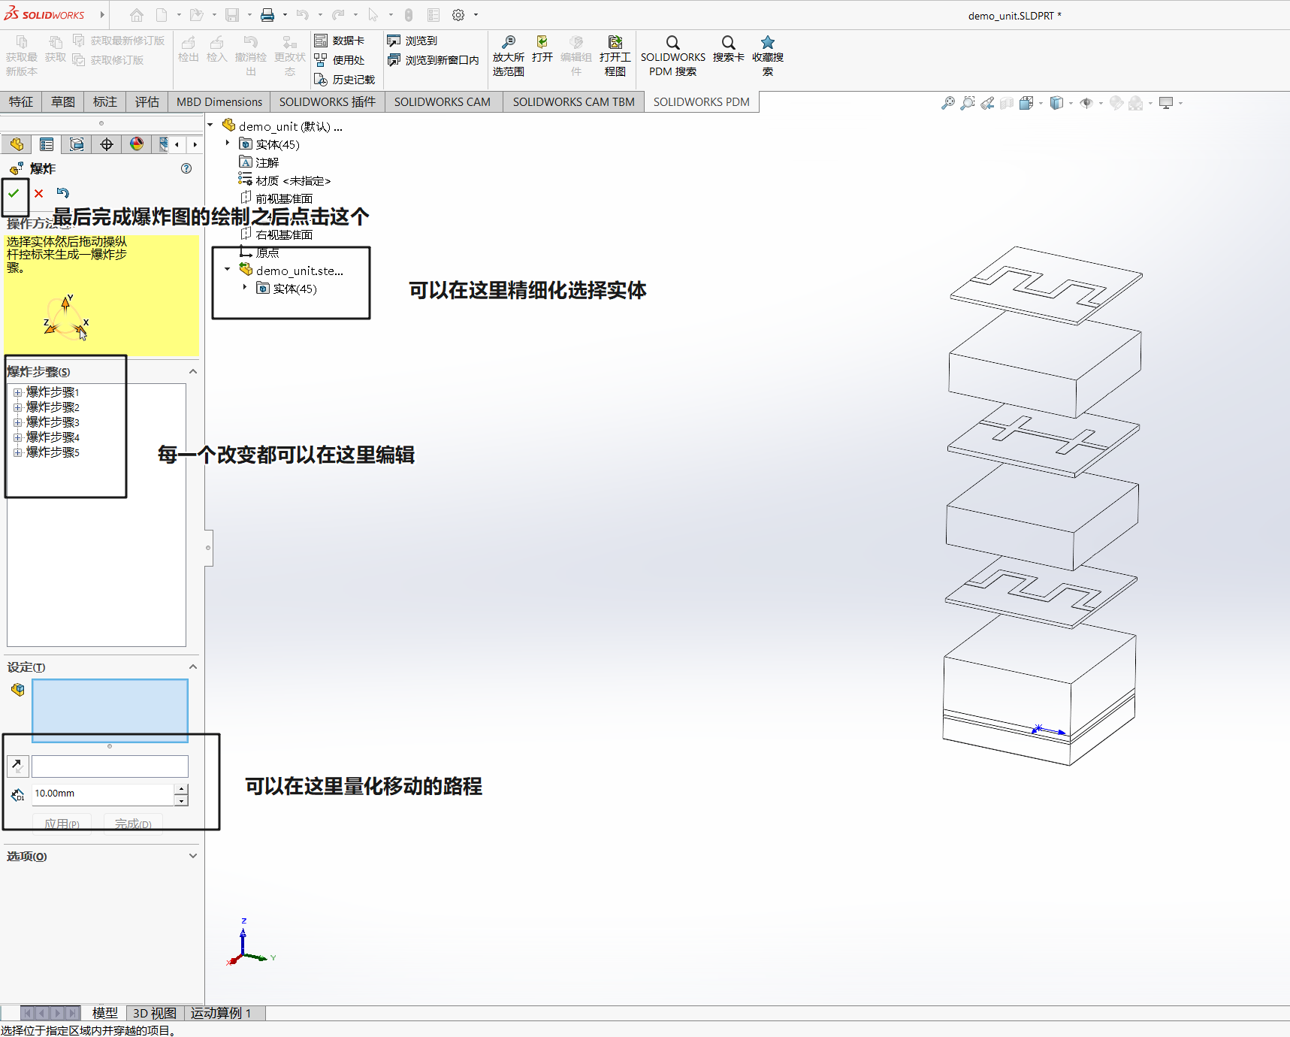The image size is (1290, 1037).
Task: Click the Help question mark icon
Action: [x=186, y=168]
